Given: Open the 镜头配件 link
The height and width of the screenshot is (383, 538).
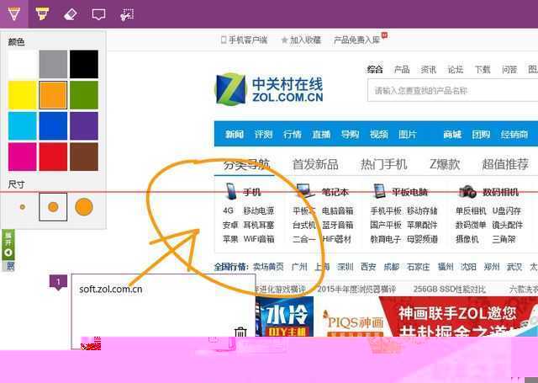Looking at the screenshot, I should tap(507, 225).
